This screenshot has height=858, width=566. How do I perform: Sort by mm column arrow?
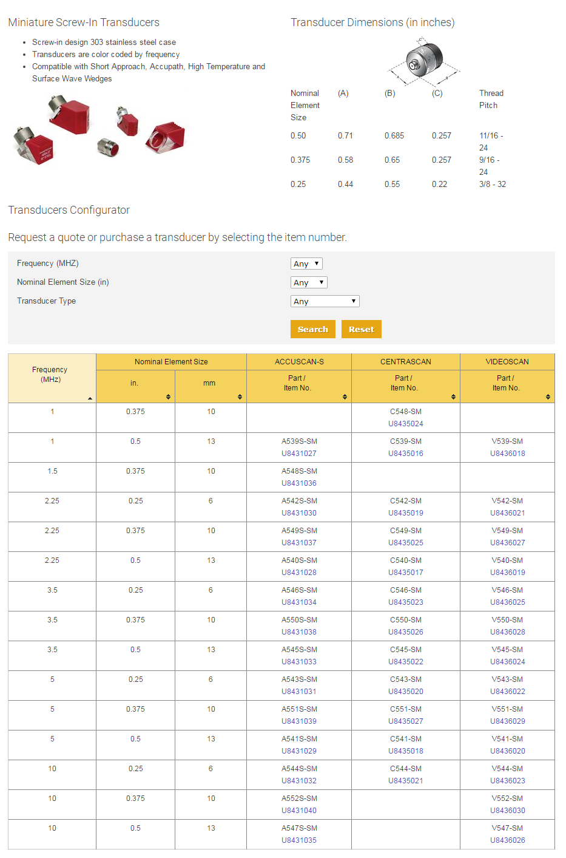click(240, 397)
